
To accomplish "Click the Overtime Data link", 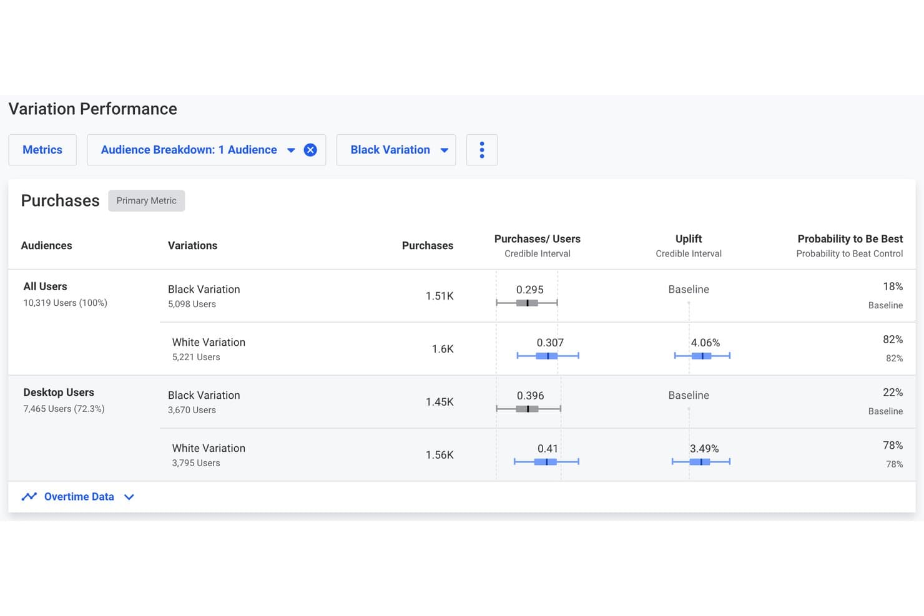I will [x=79, y=497].
